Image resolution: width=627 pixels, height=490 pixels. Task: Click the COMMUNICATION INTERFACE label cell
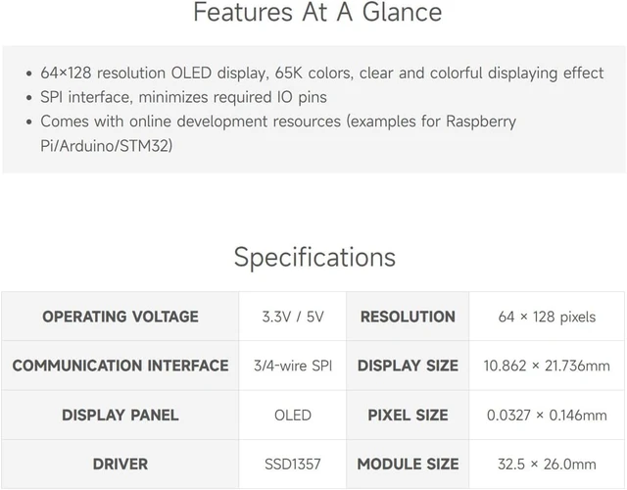click(121, 366)
